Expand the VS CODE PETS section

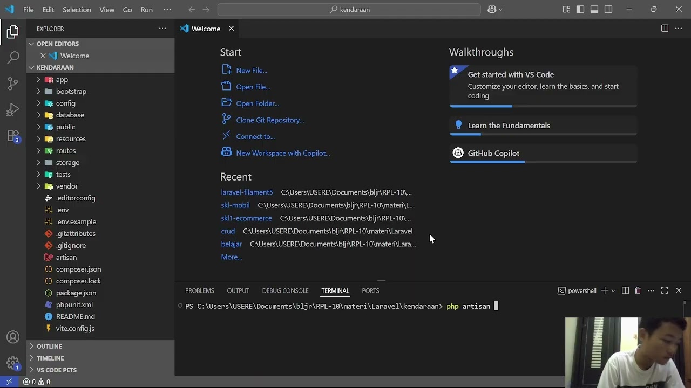pyautogui.click(x=100, y=370)
